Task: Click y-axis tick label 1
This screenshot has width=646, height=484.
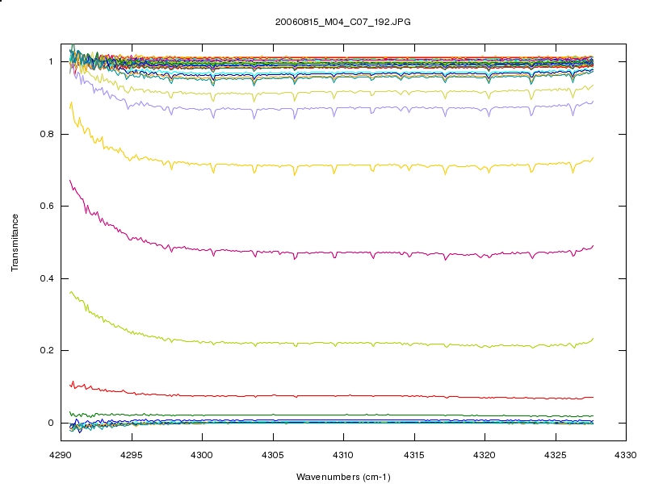Action: click(x=51, y=62)
